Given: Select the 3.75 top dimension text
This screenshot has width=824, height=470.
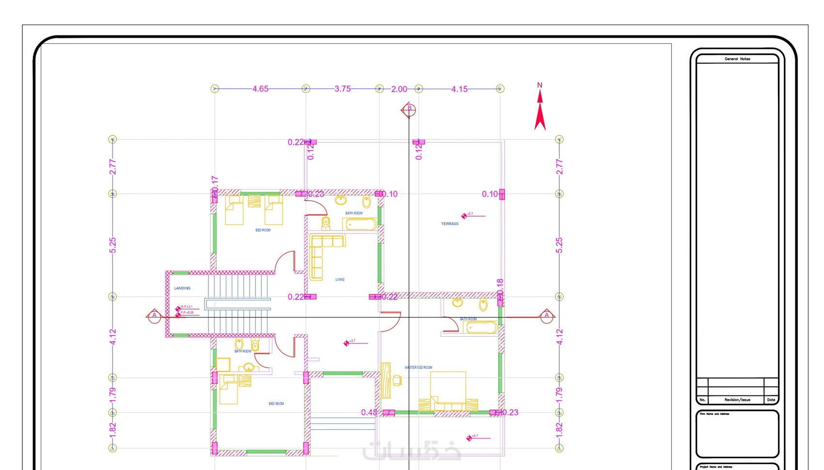Looking at the screenshot, I should pyautogui.click(x=343, y=89).
